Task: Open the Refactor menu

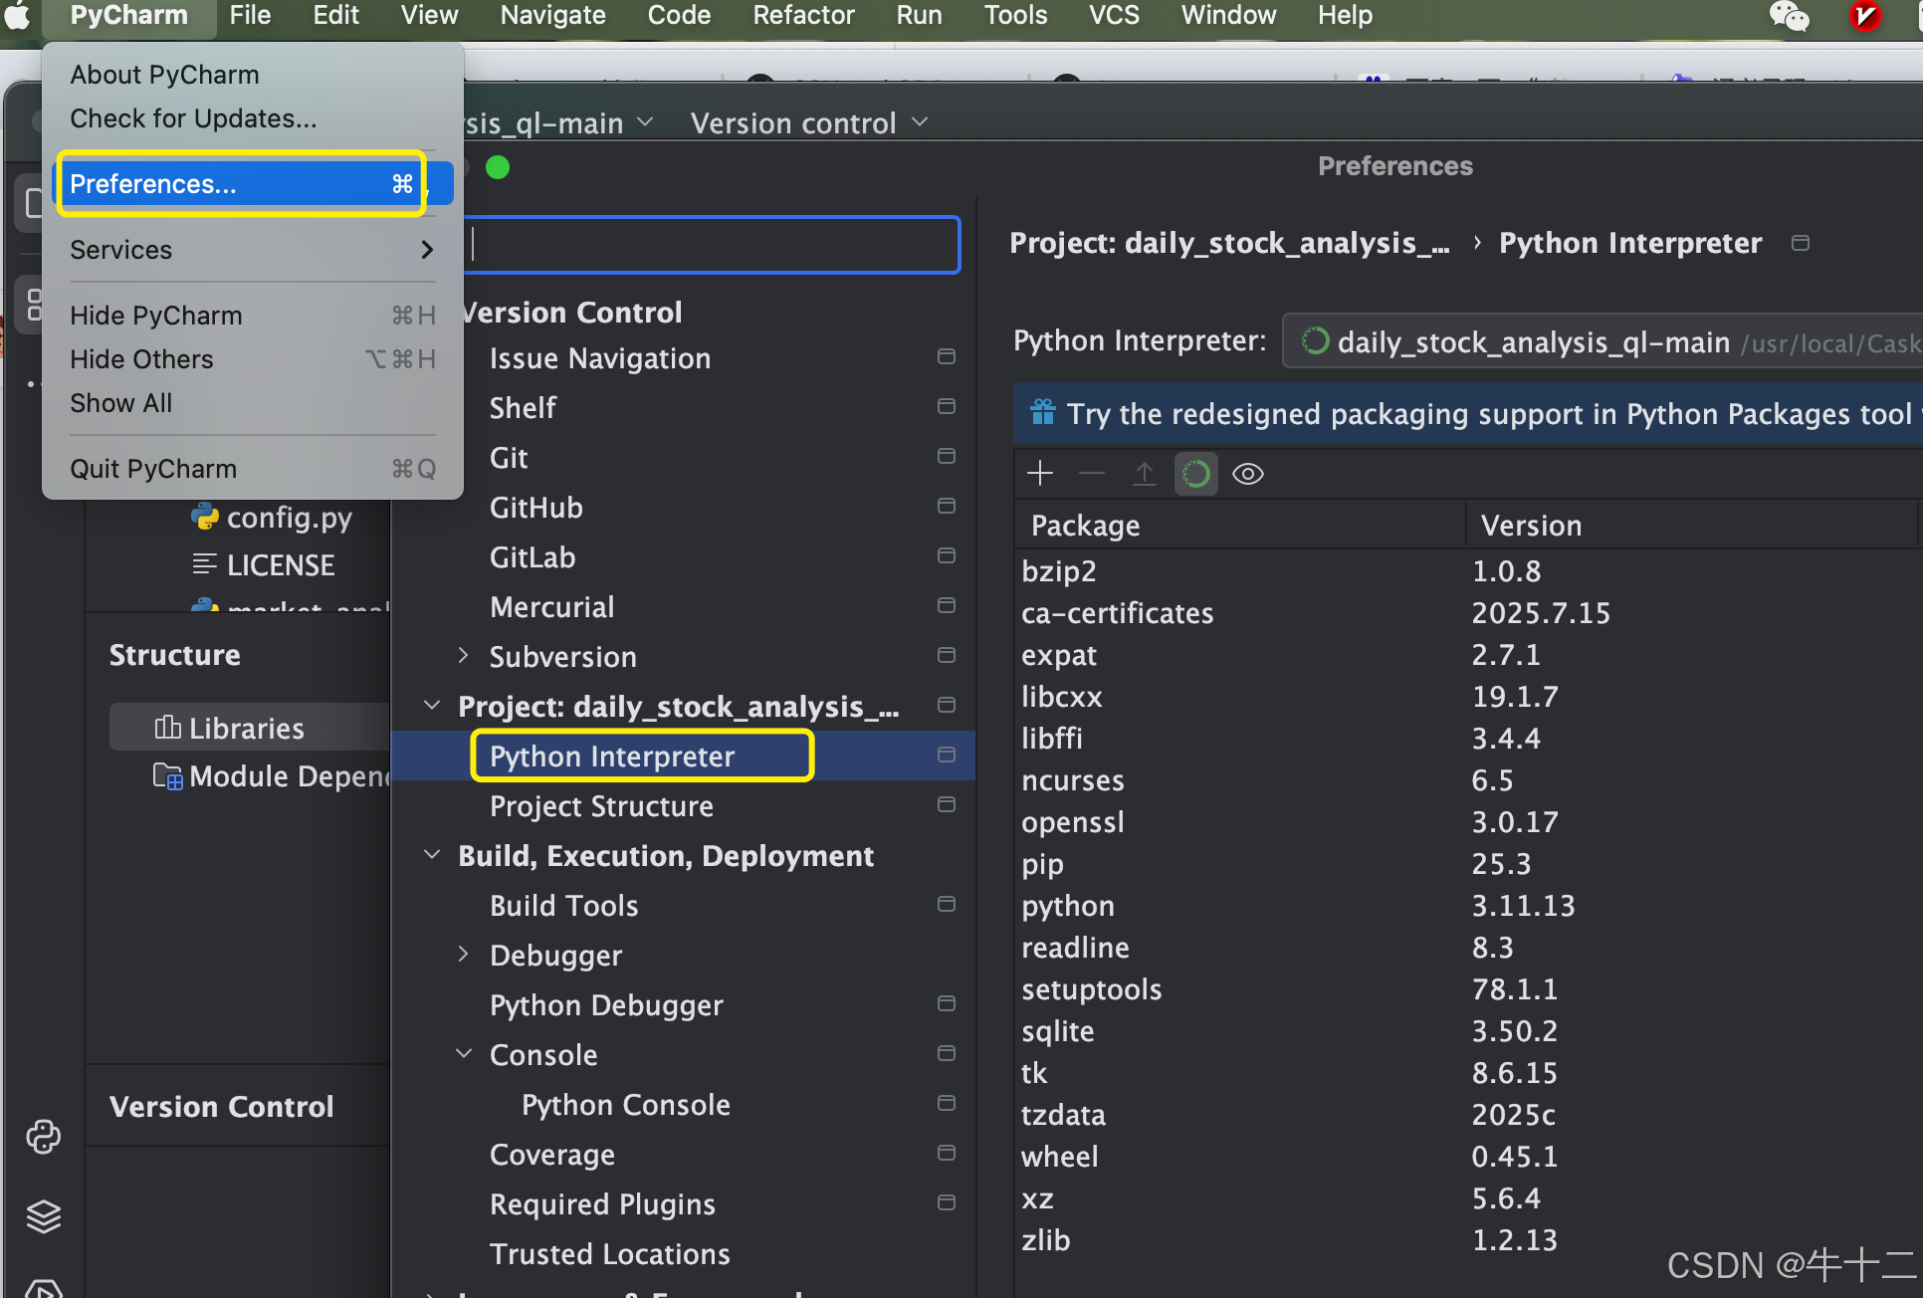Action: [802, 16]
